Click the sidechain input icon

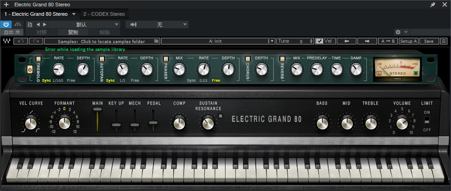pos(133,24)
